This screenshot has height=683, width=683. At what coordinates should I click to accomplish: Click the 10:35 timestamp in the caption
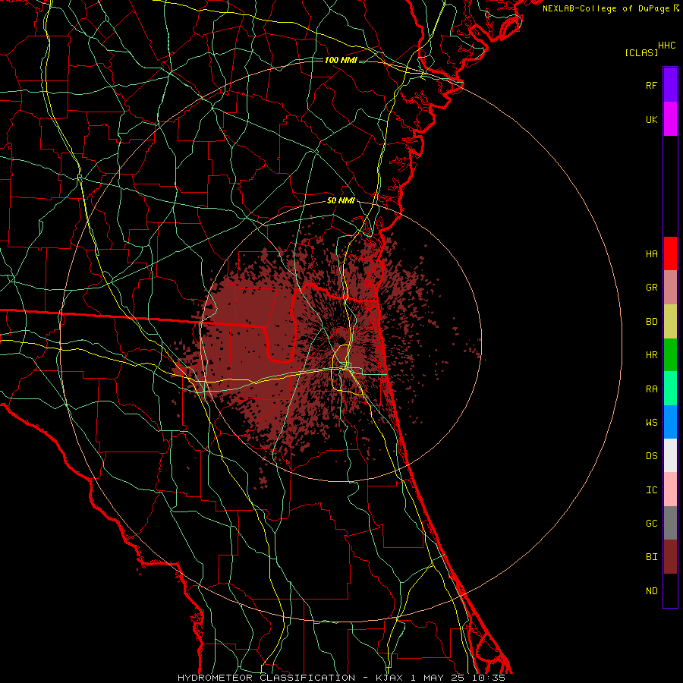[490, 678]
